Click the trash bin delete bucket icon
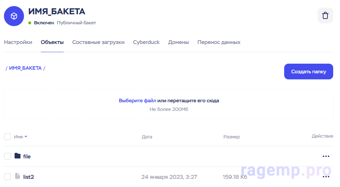340x187 pixels. (x=325, y=16)
